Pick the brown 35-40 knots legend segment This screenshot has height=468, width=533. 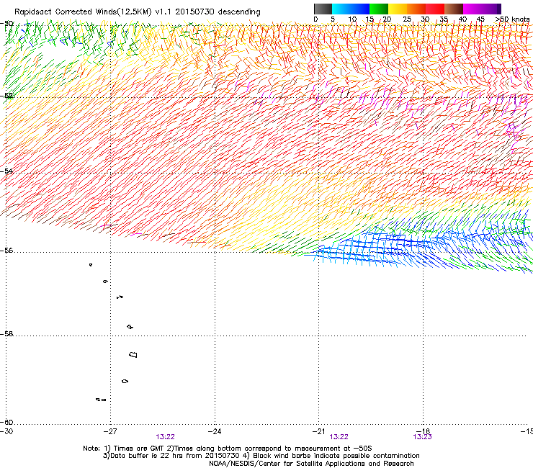(454, 9)
